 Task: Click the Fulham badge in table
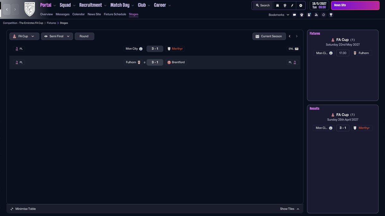click(x=139, y=62)
